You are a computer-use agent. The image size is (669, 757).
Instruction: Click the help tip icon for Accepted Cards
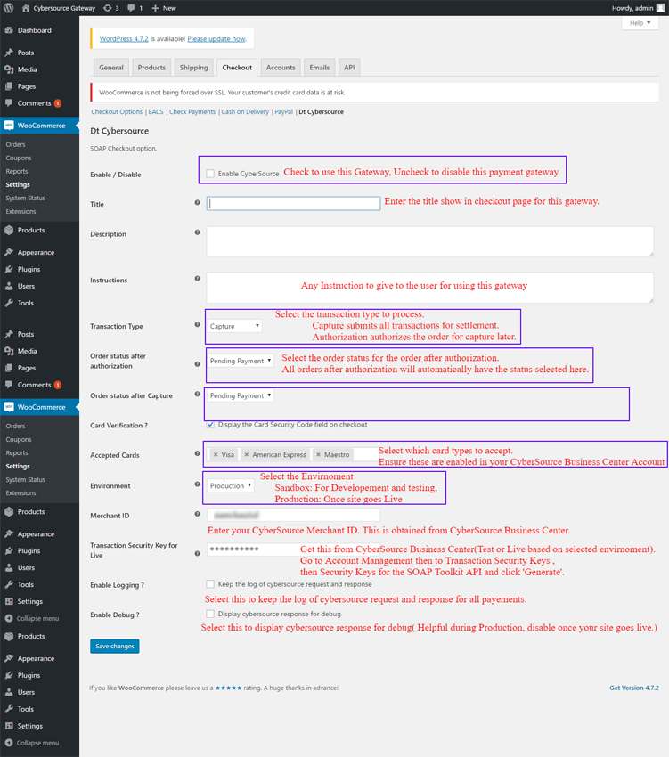pos(197,453)
